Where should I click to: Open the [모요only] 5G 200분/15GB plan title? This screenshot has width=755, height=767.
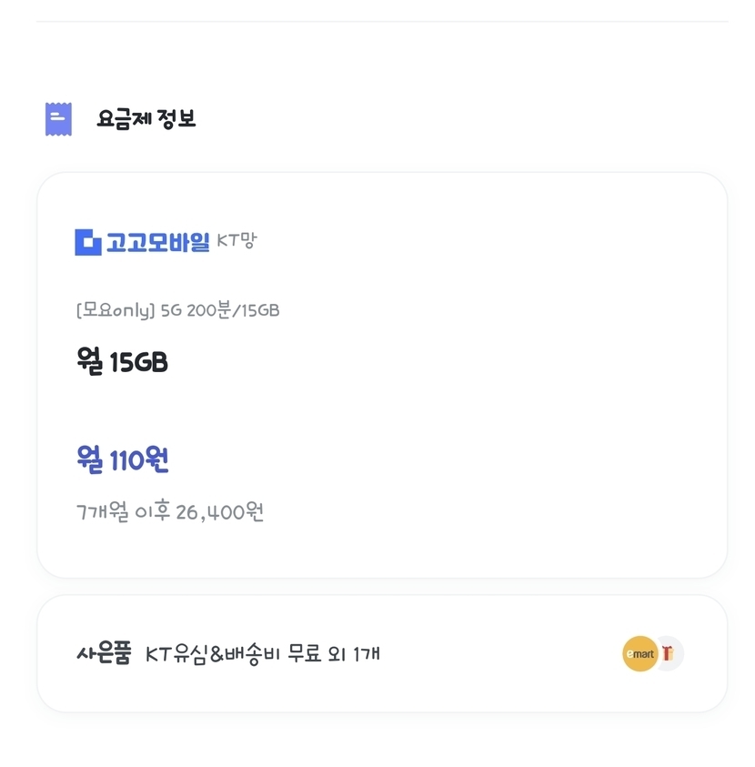(177, 310)
